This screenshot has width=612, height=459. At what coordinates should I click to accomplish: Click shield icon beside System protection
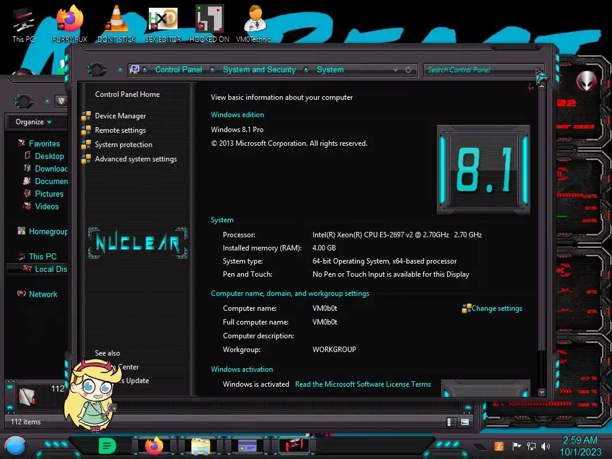pyautogui.click(x=86, y=145)
